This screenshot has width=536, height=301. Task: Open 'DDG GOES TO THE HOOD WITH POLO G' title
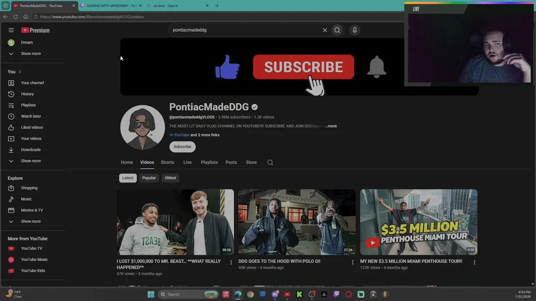[279, 261]
